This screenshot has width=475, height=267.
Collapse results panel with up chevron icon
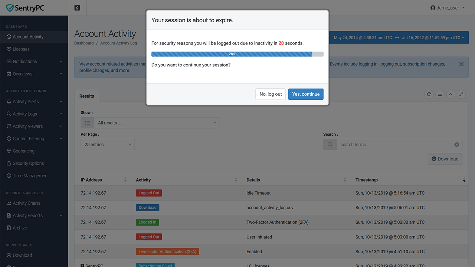tap(451, 94)
